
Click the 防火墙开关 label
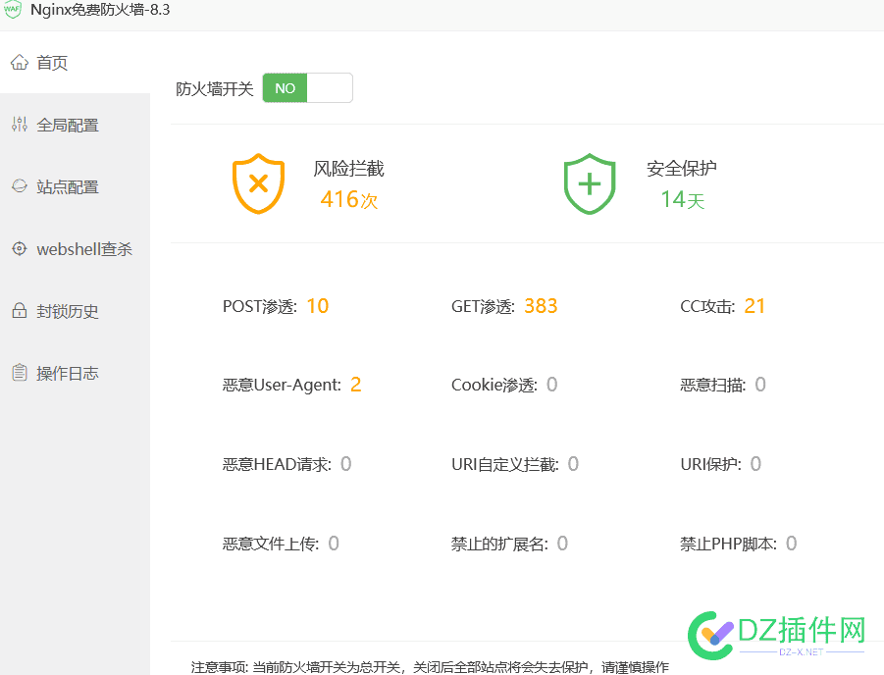point(215,89)
